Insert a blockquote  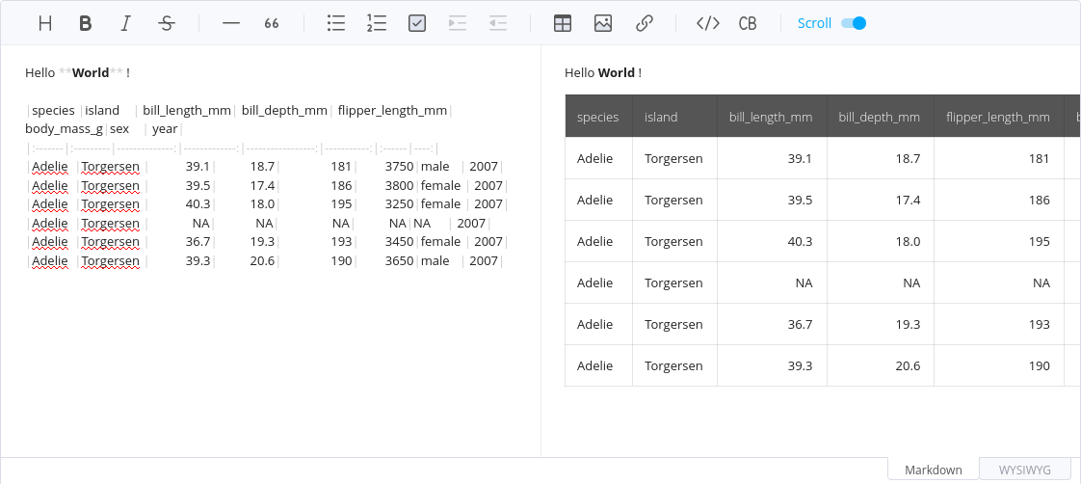pyautogui.click(x=272, y=23)
